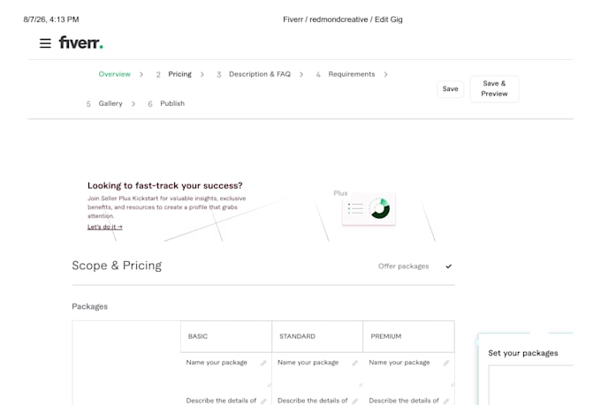Click pencil icon in Basic description field

(x=263, y=401)
